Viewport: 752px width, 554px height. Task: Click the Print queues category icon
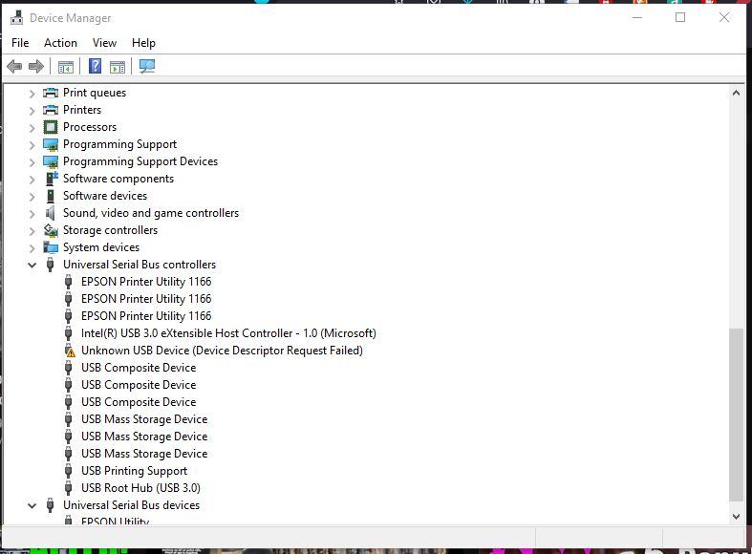pyautogui.click(x=51, y=93)
